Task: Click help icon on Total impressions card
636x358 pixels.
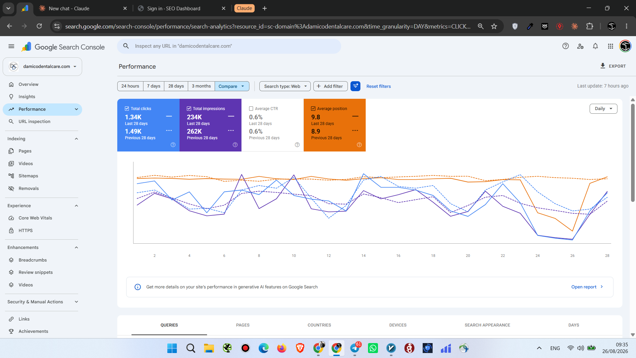Action: [x=235, y=145]
